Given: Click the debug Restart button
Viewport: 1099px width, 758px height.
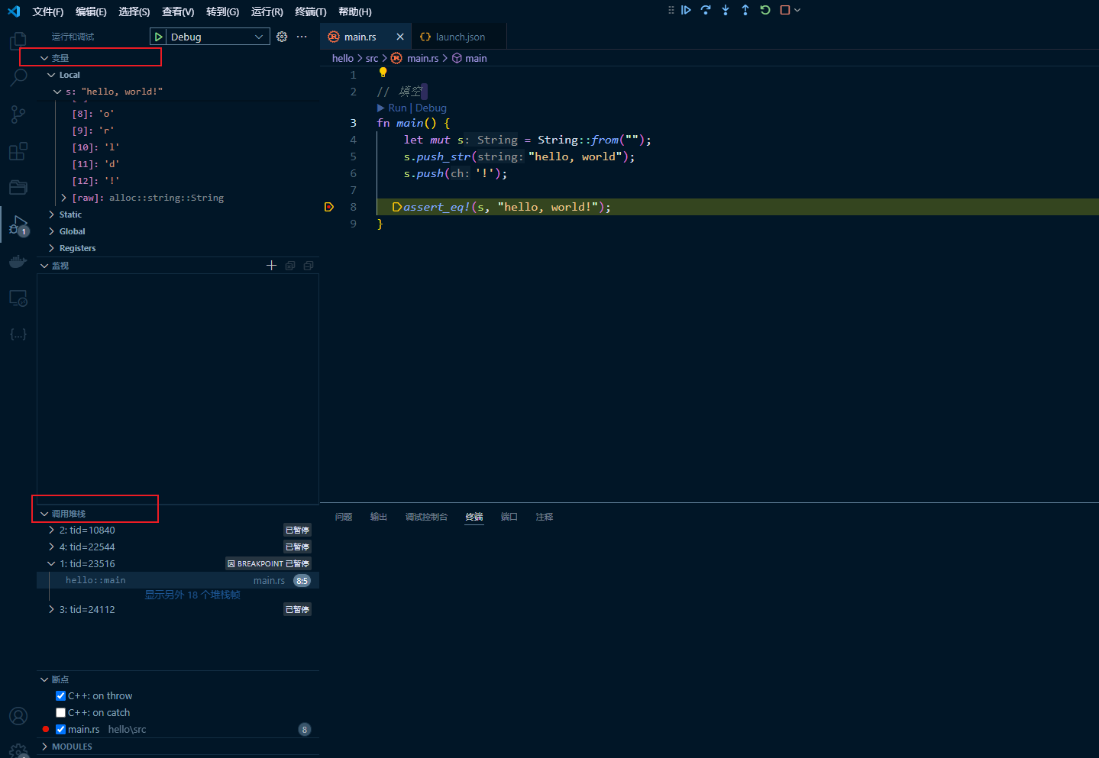Looking at the screenshot, I should (x=765, y=10).
